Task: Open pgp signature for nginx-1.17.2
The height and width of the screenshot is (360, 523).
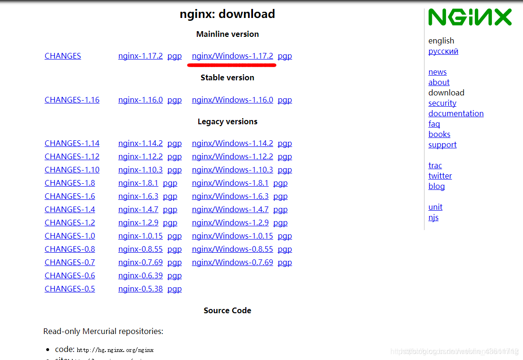Action: click(175, 56)
